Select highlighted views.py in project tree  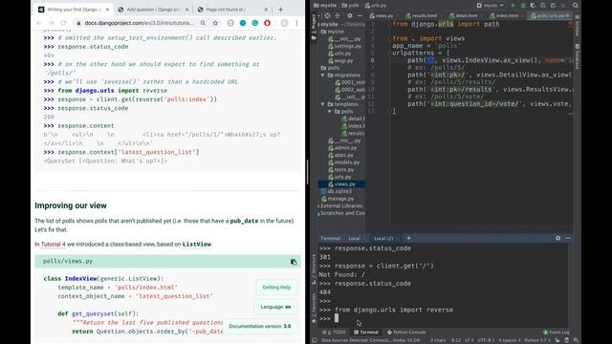[x=342, y=184]
